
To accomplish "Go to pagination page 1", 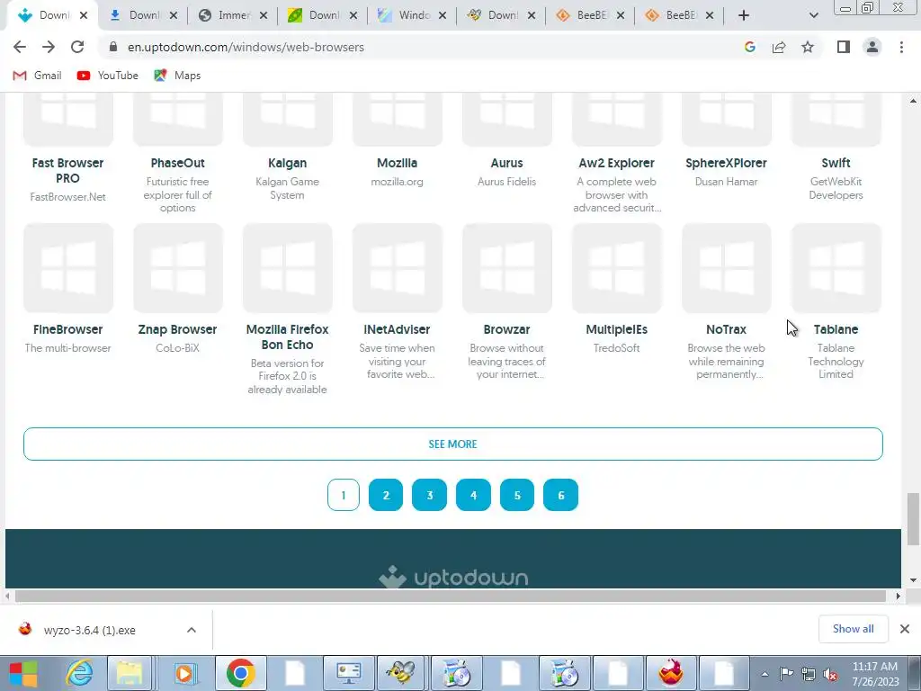I will point(343,496).
